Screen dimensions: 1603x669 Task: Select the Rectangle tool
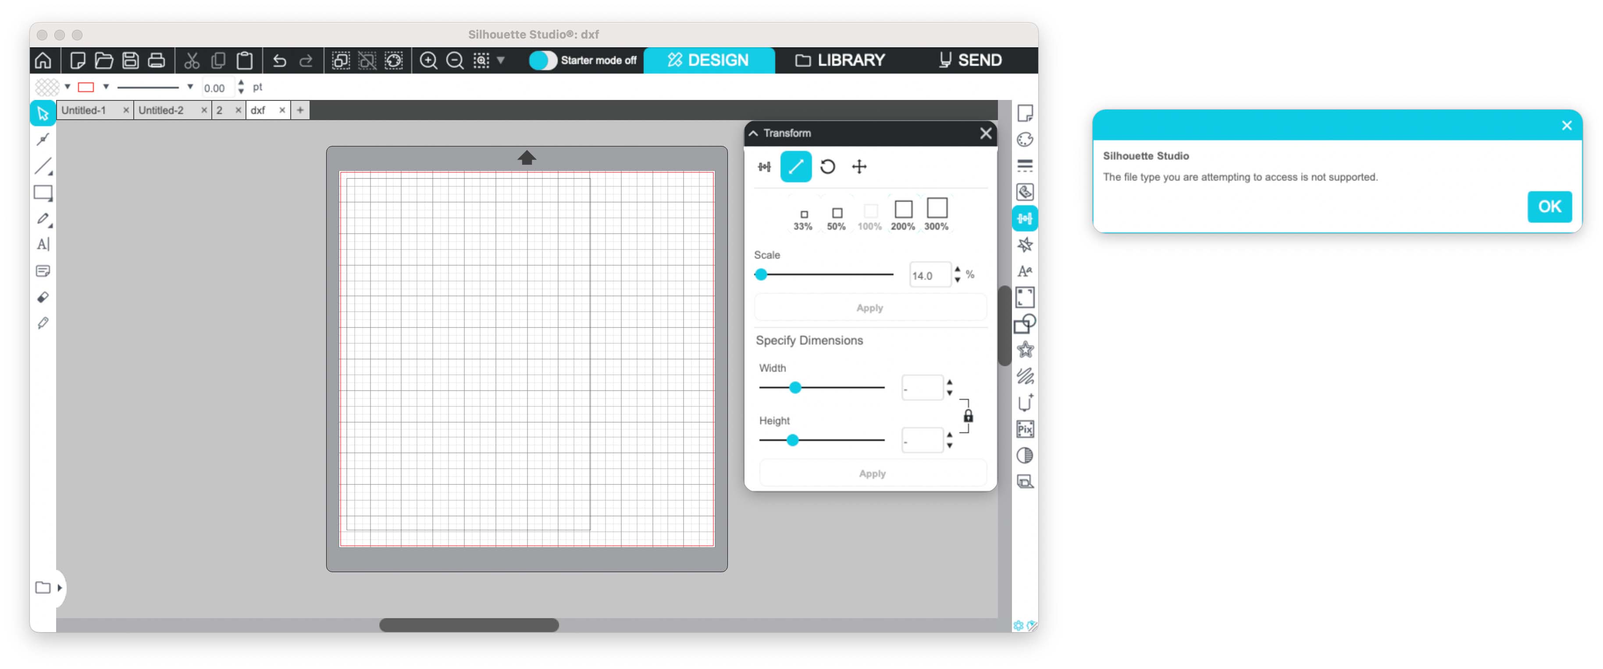pyautogui.click(x=43, y=193)
